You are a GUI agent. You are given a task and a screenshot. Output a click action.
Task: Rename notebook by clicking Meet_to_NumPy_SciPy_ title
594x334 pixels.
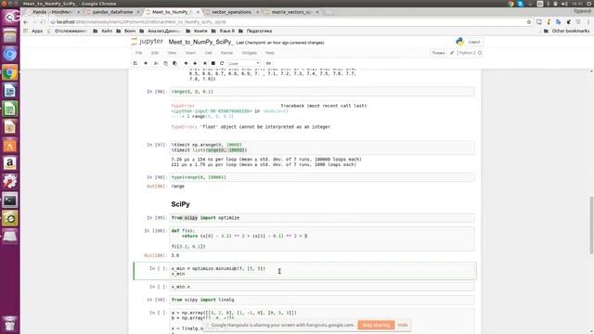(200, 42)
